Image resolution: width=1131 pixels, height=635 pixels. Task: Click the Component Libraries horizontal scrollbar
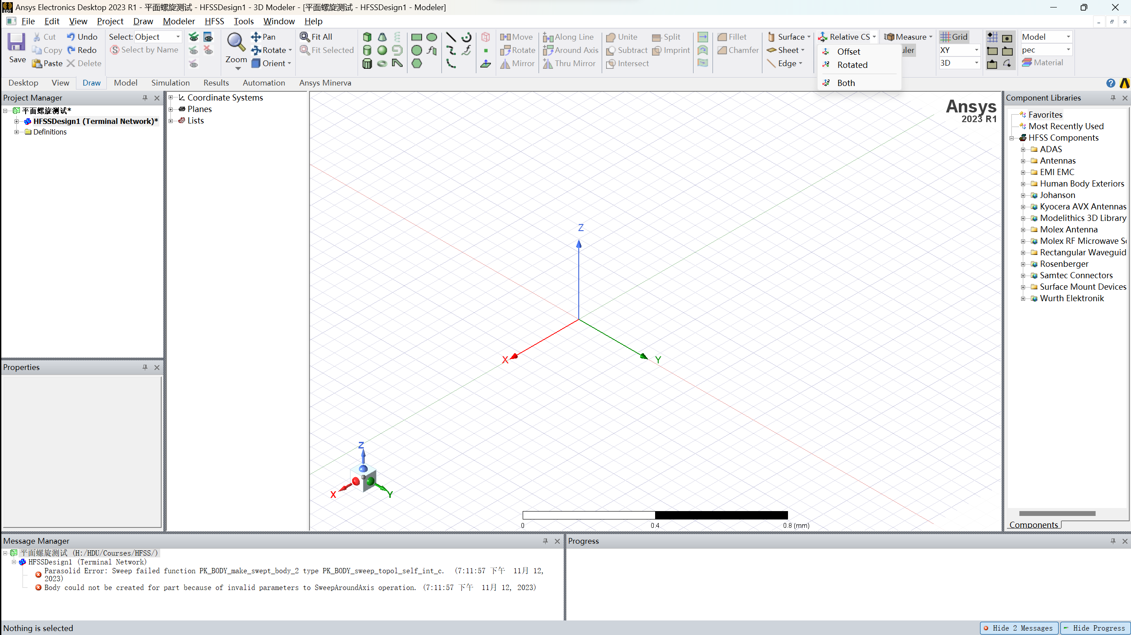click(1057, 513)
